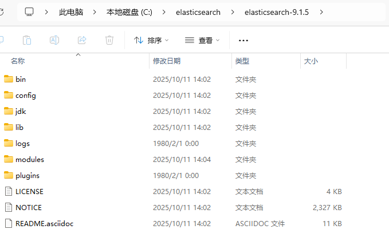Select the modules folder name
This screenshot has height=237, width=389.
coord(30,159)
